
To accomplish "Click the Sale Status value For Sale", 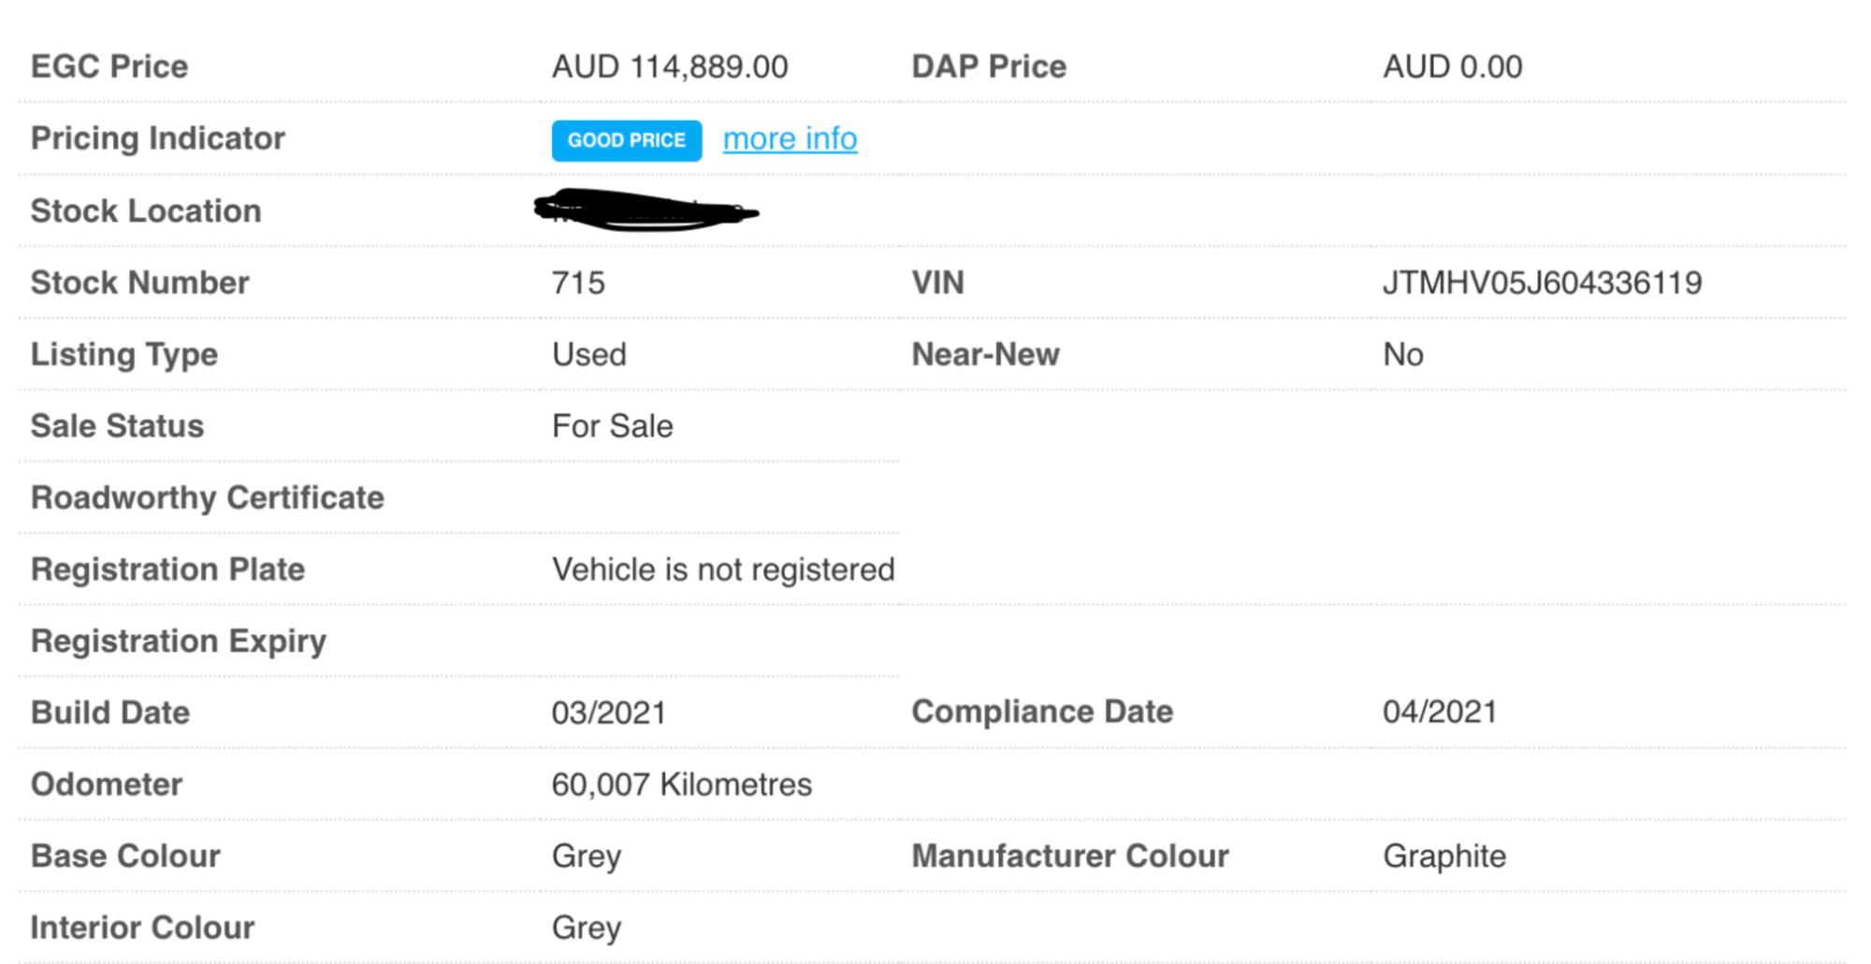I will click(612, 426).
